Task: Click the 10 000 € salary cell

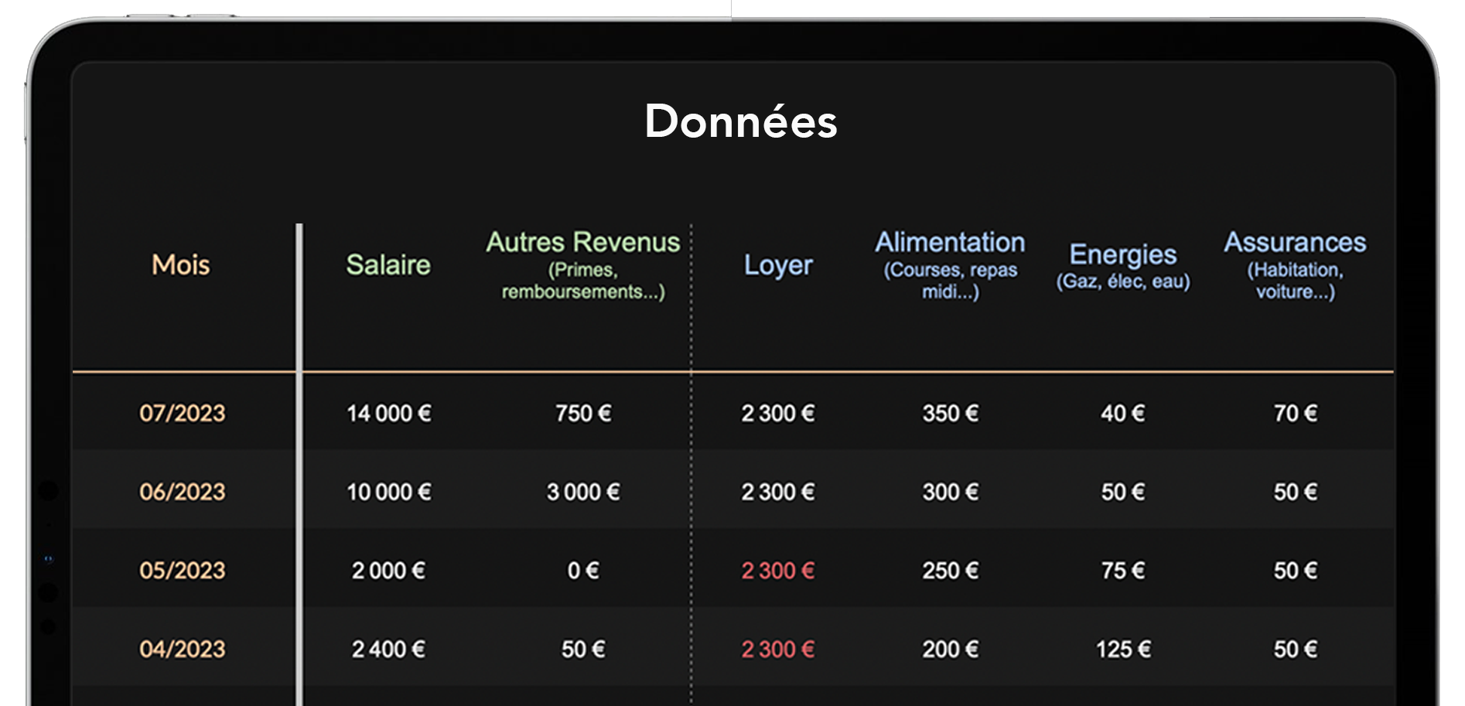Action: [388, 493]
